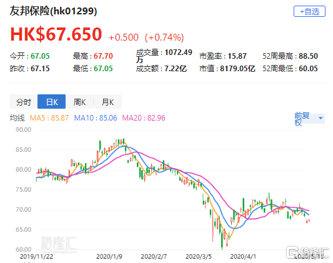Click the dropdown arrow beside 前复权
This screenshot has width=333, height=263.
pos(321,118)
